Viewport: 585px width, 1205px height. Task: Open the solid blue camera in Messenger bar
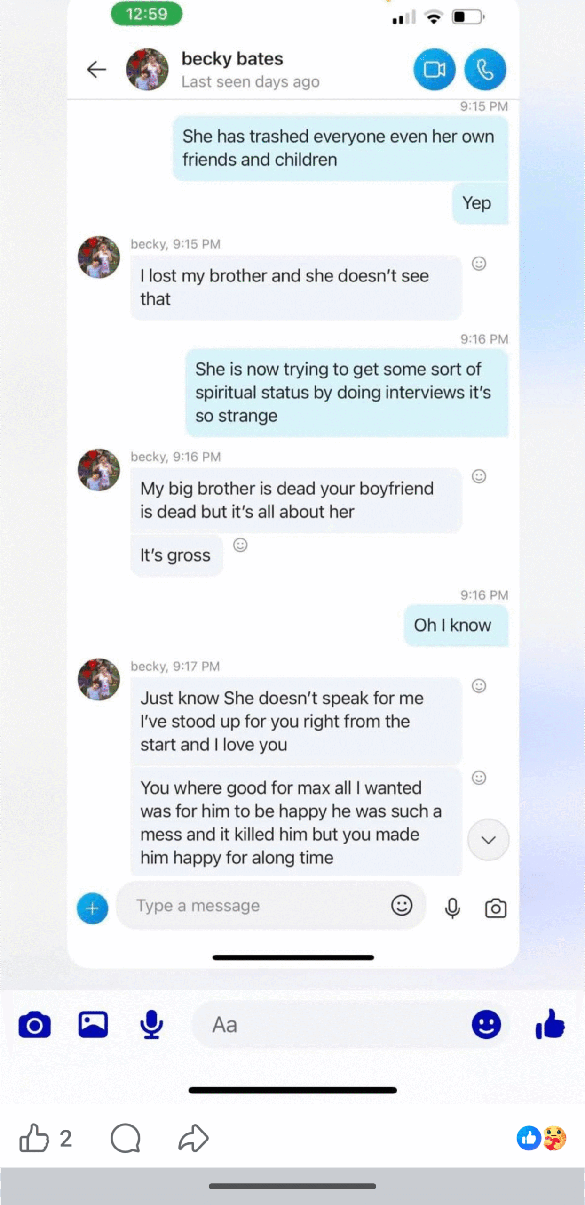(35, 1025)
